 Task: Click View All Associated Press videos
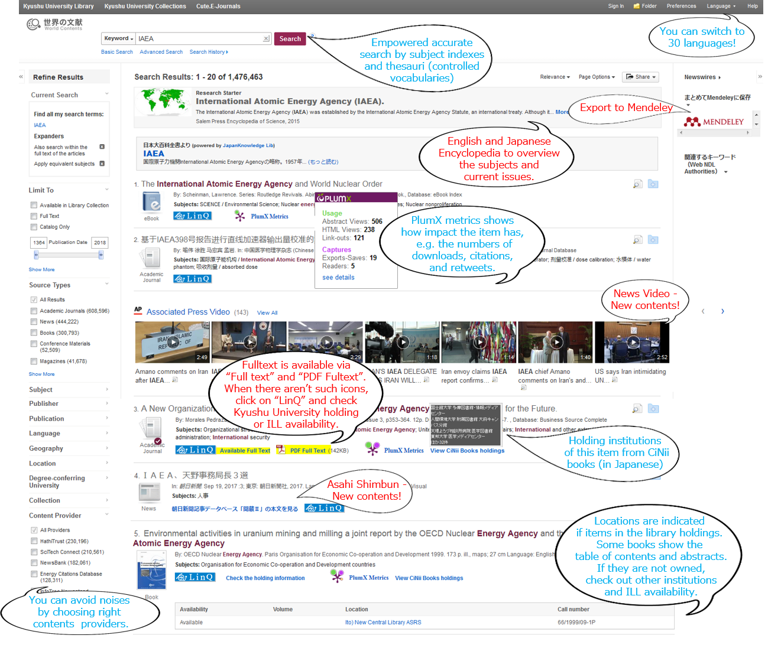tap(267, 313)
